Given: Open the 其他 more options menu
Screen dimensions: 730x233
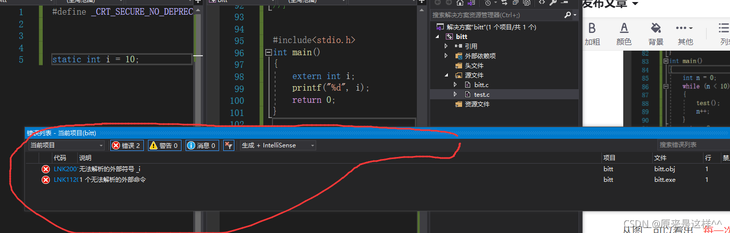Looking at the screenshot, I should 685,28.
